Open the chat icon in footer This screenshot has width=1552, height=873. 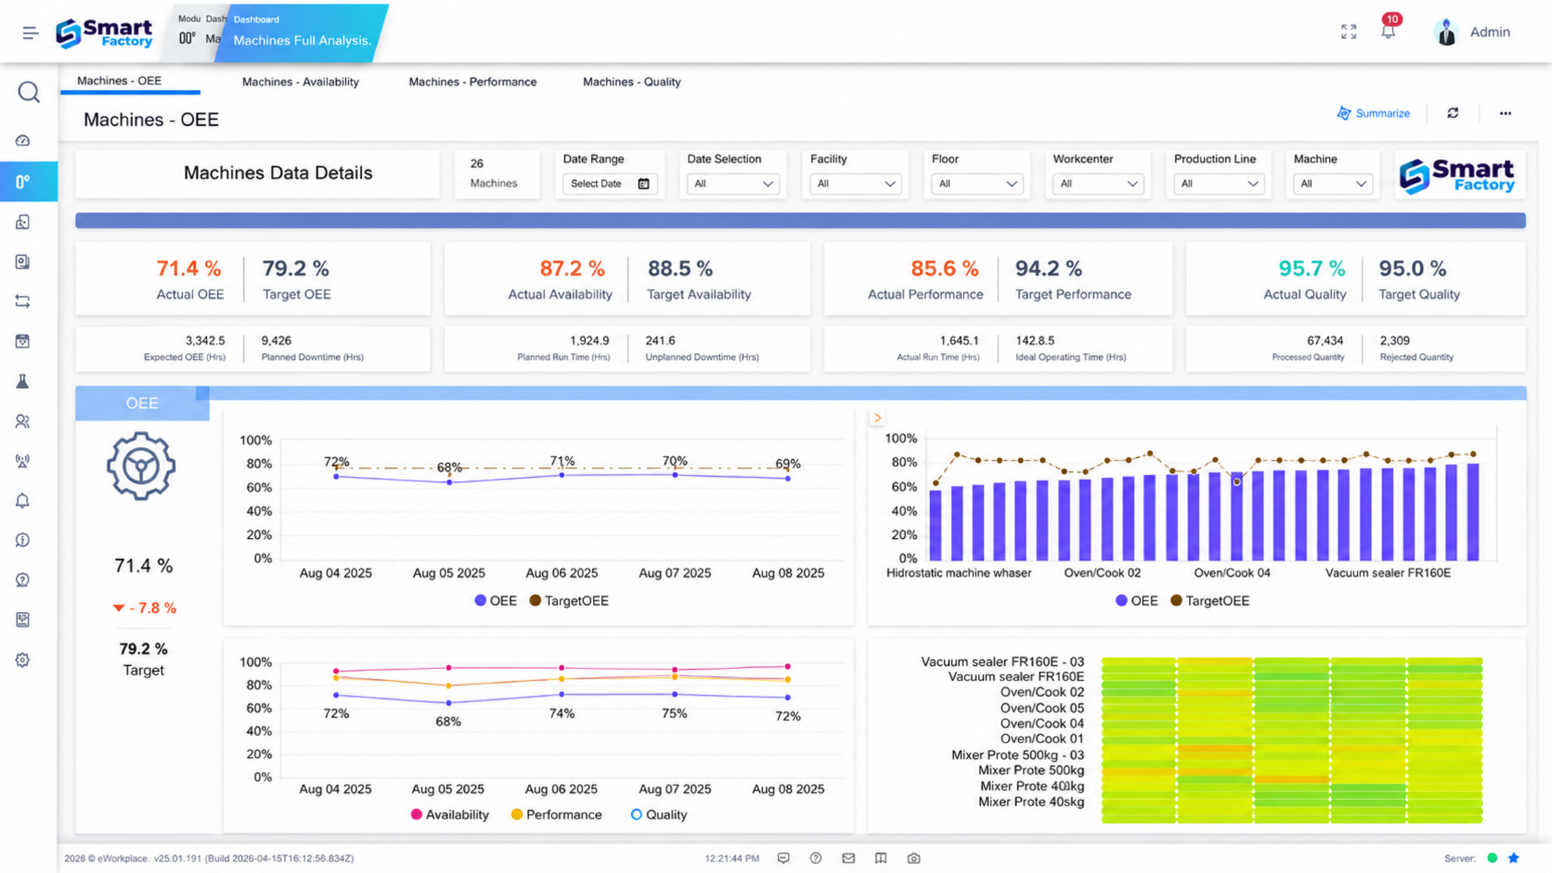(783, 858)
